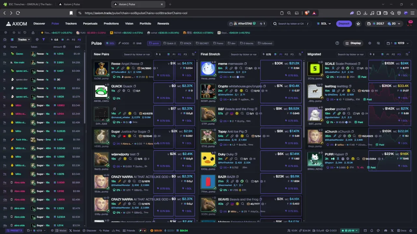
Task: Select P2 preset in Final Stretch column
Action: [286, 54]
